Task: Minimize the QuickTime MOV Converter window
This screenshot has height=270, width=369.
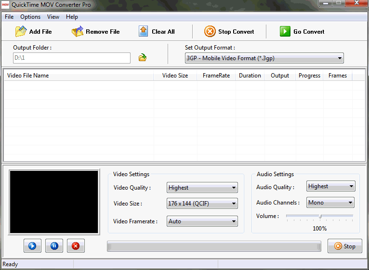Action: point(326,3)
